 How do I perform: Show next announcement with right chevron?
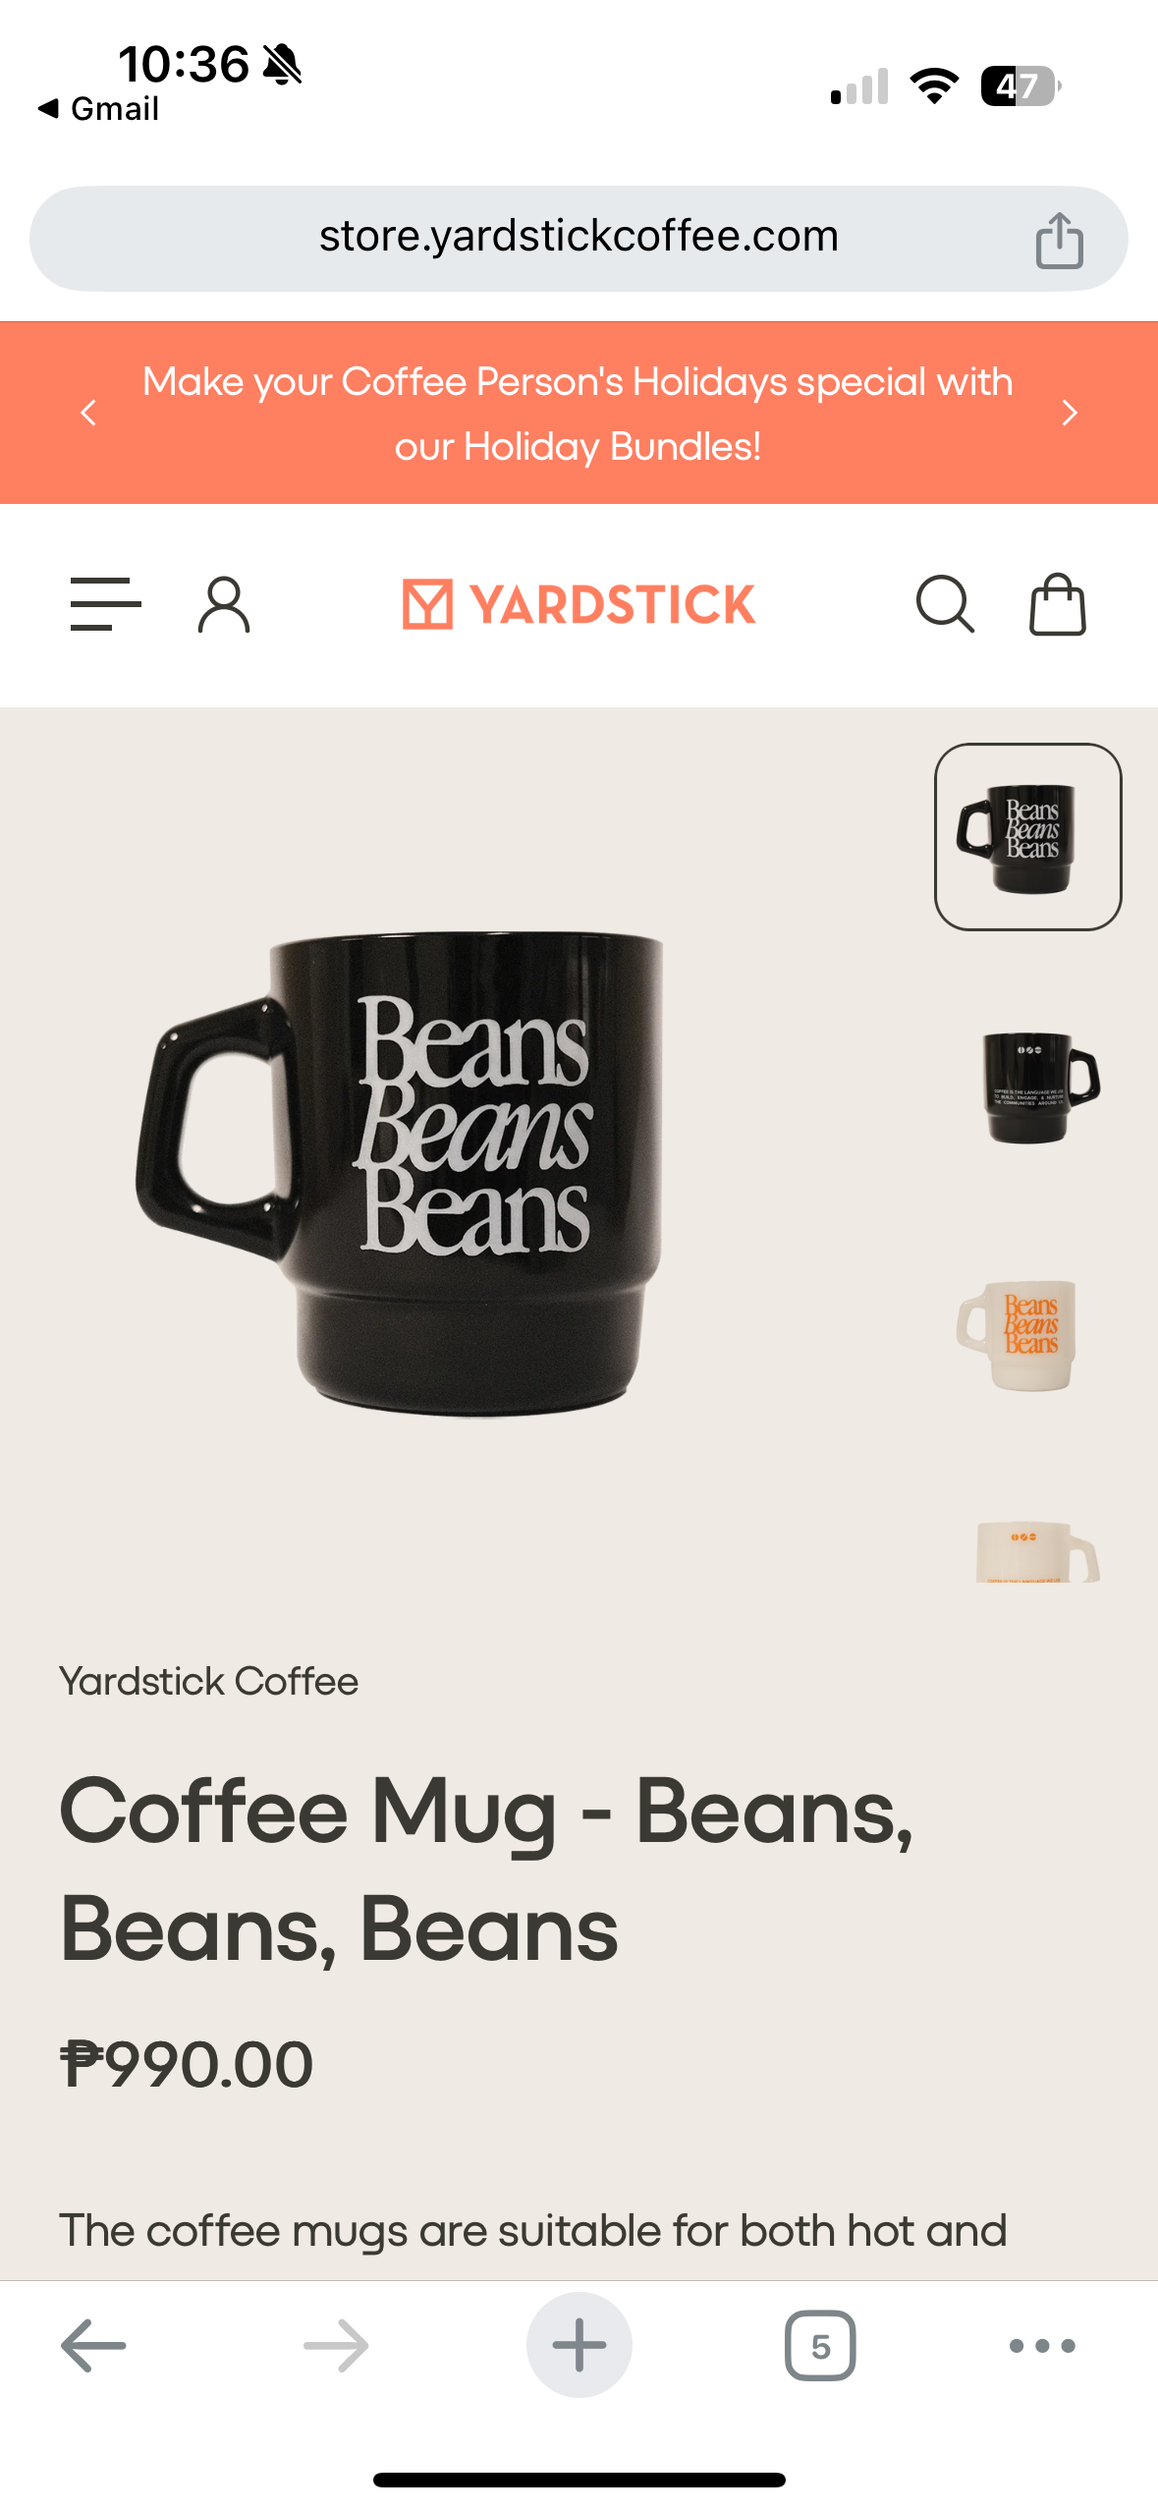point(1070,413)
